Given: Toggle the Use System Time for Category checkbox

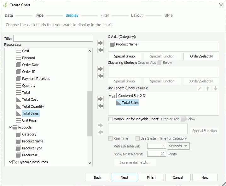Looking at the screenshot, I should pyautogui.click(x=137, y=138).
